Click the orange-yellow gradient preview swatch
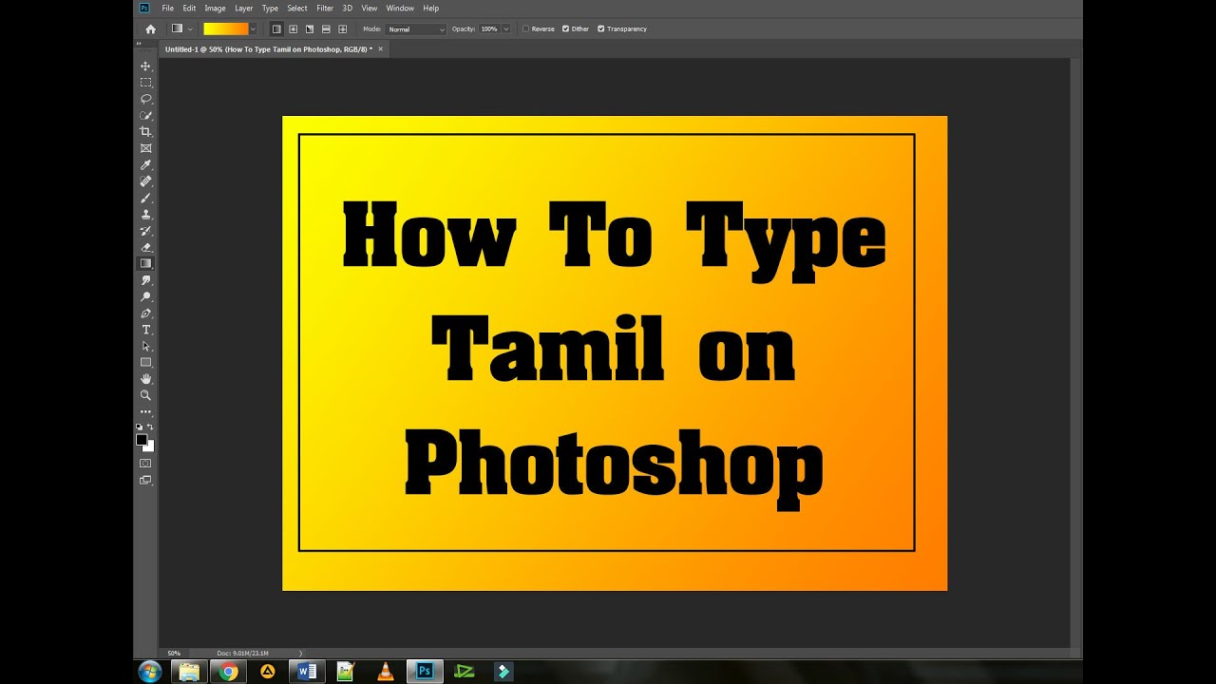 [225, 29]
